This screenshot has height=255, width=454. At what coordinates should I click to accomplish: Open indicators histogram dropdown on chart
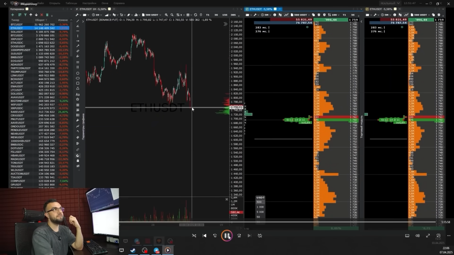click(x=137, y=15)
